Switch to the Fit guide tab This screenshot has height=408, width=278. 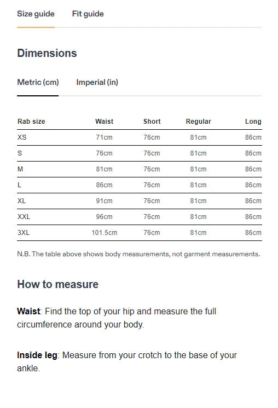tap(88, 14)
